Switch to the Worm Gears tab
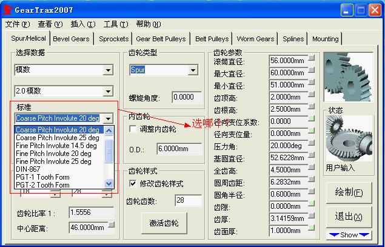385x247 pixels. [255, 39]
